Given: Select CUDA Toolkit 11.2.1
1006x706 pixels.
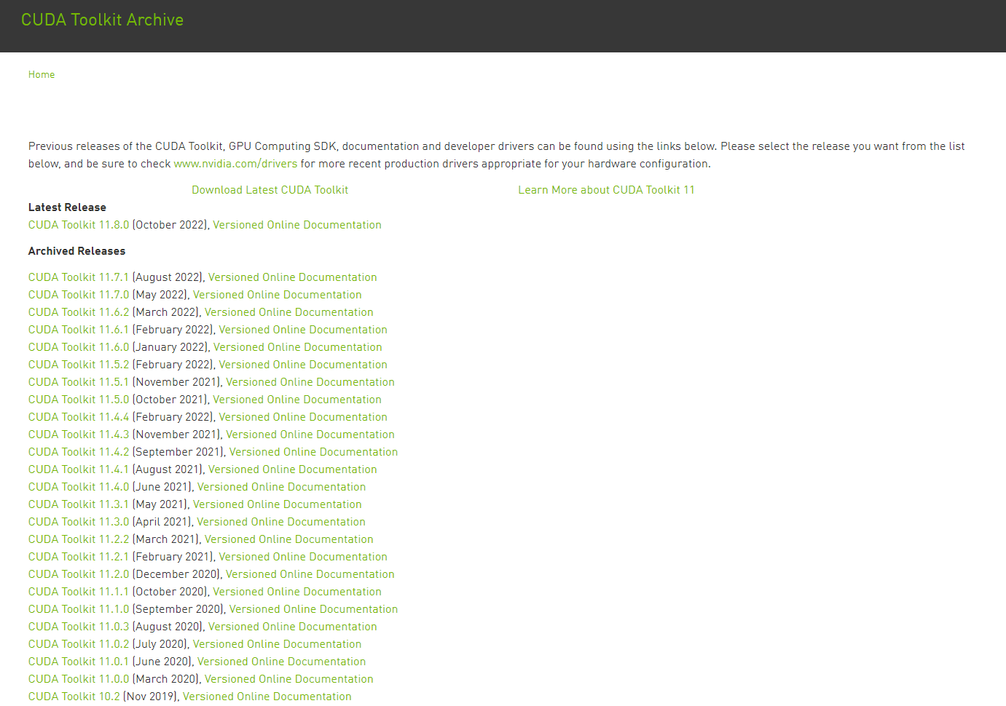Looking at the screenshot, I should click(79, 557).
